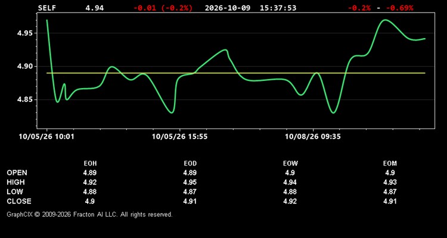
Task: Select EOM low value 4.87
Action: tap(390, 192)
